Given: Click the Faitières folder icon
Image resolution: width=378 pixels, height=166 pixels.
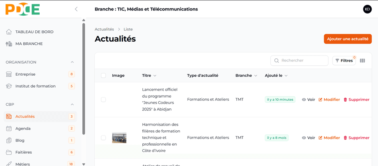Looking at the screenshot, I should pyautogui.click(x=9, y=152).
